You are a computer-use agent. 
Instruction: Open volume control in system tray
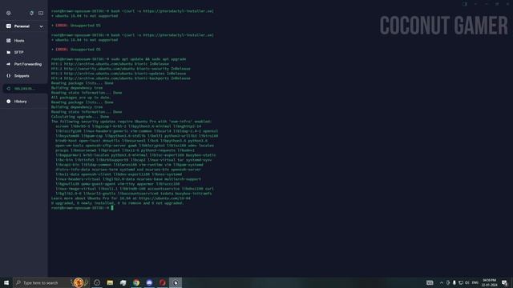coord(467,282)
